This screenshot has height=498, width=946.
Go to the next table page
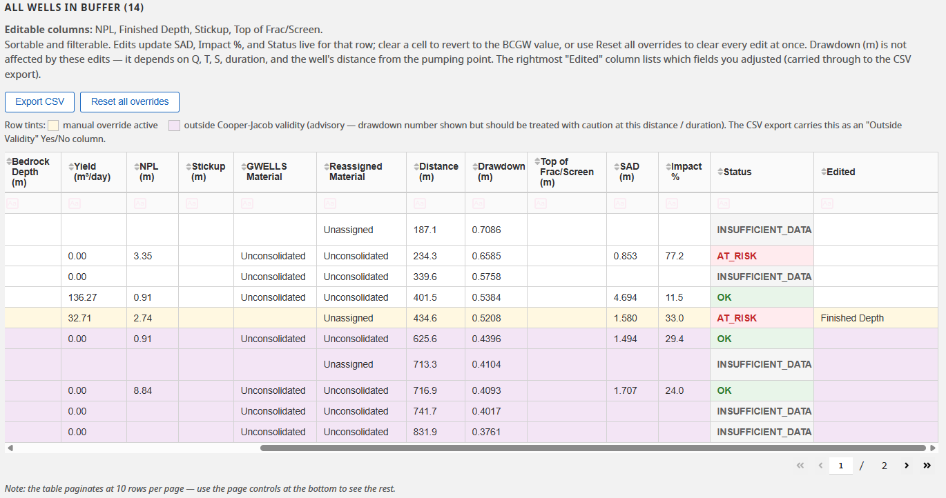point(906,466)
